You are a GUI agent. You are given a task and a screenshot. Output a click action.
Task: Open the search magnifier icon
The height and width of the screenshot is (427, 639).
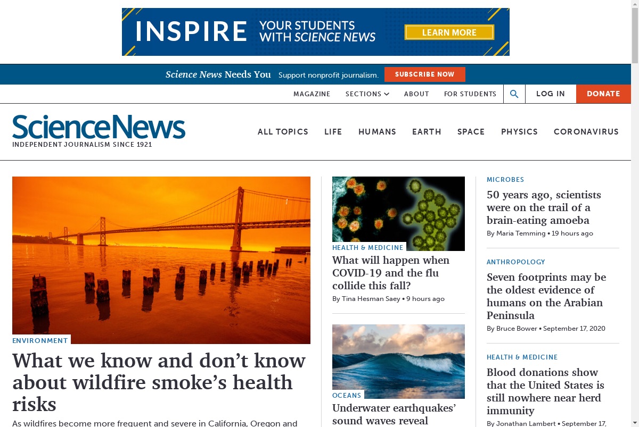point(514,94)
